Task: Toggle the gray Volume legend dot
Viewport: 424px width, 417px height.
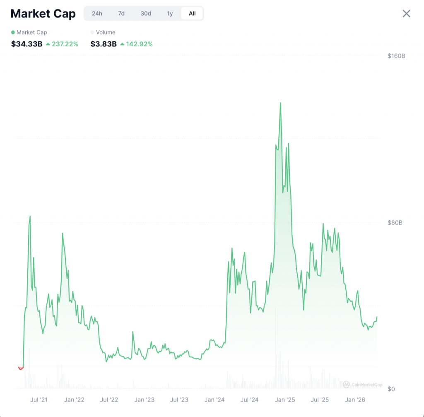Action: [92, 32]
